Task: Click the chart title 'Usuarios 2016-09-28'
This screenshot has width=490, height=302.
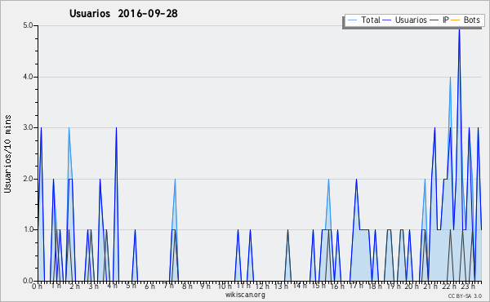Action: 123,13
